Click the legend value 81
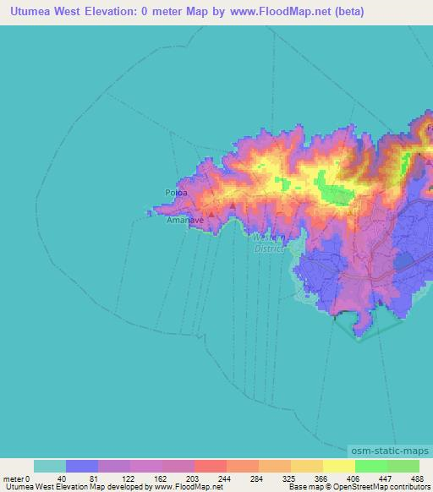433x492 pixels. tap(94, 479)
